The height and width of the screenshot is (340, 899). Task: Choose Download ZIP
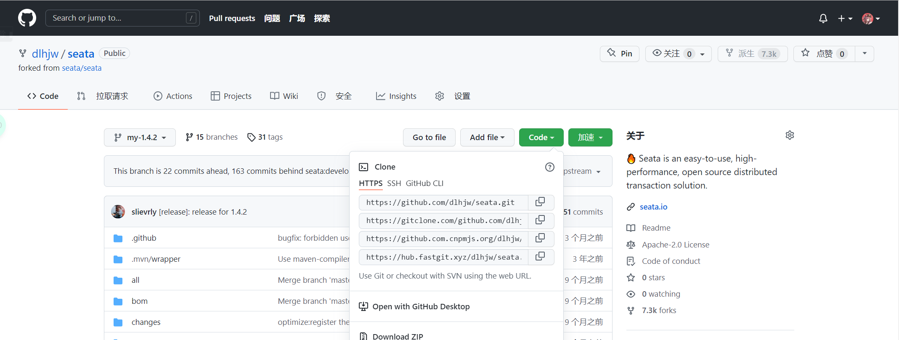(391, 336)
